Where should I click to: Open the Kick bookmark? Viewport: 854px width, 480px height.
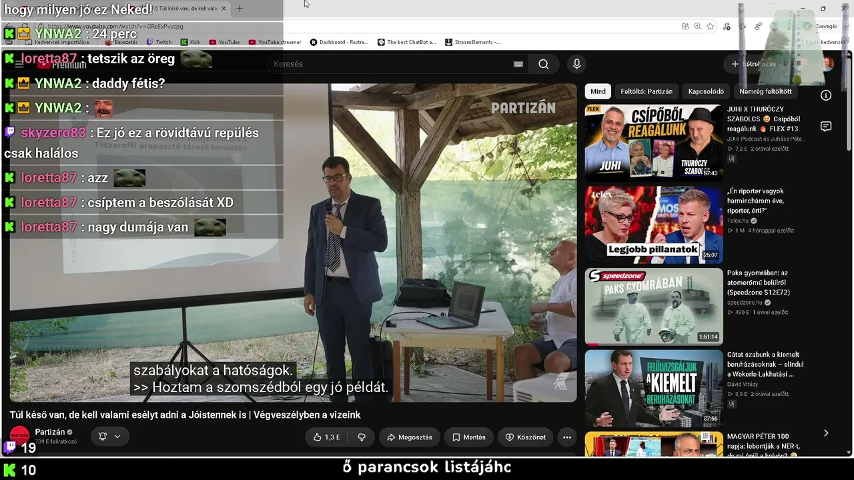coord(190,42)
